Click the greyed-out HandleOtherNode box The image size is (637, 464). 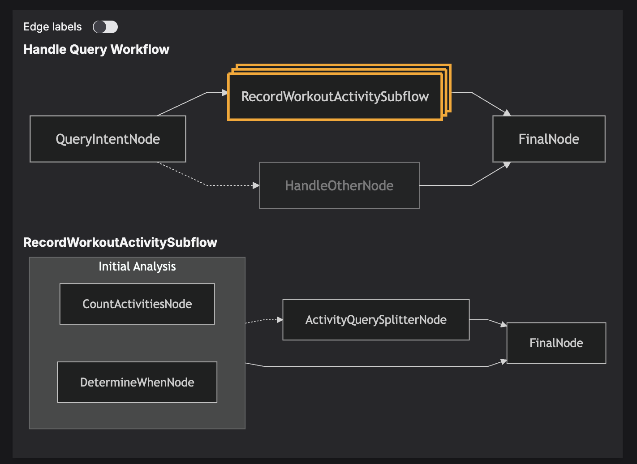(339, 185)
